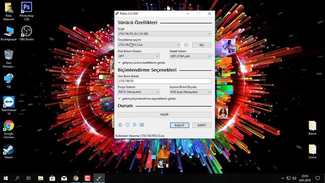This screenshot has width=325, height=183.
Task: Close the Rufus window
Action: [x=209, y=14]
